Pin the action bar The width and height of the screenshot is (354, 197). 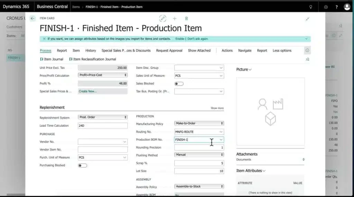click(x=307, y=59)
